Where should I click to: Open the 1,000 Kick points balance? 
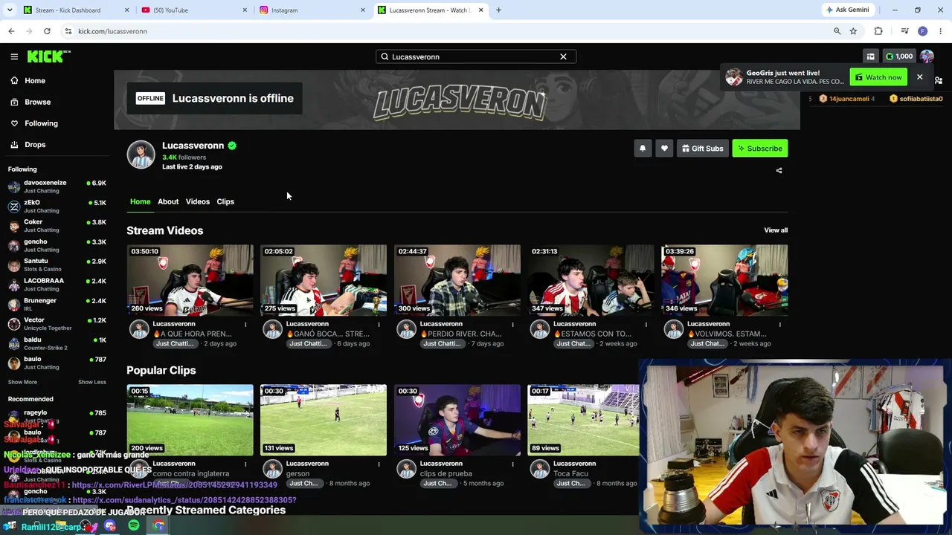tap(898, 56)
